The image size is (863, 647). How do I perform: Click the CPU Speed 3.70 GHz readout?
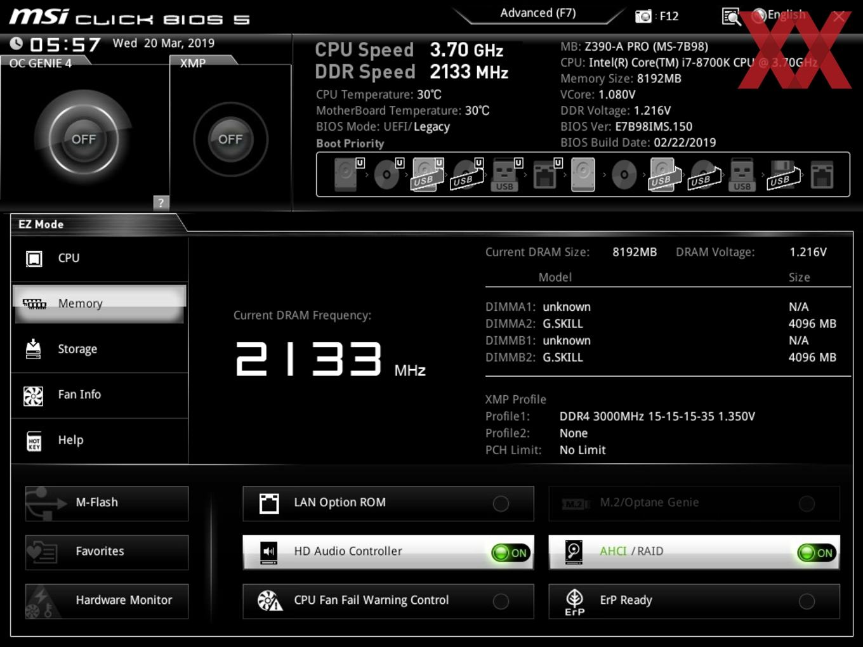point(409,50)
